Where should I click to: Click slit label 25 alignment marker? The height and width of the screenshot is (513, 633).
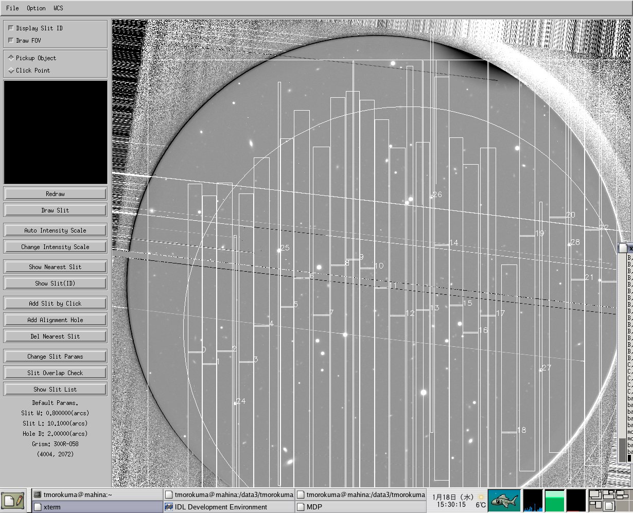point(285,247)
